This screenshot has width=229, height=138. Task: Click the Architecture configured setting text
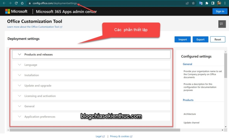(190, 114)
